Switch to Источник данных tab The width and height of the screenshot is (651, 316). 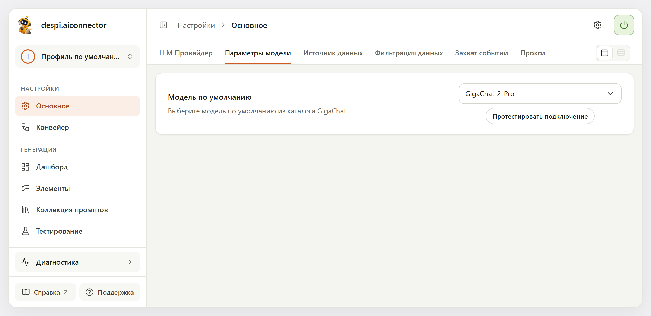(333, 53)
